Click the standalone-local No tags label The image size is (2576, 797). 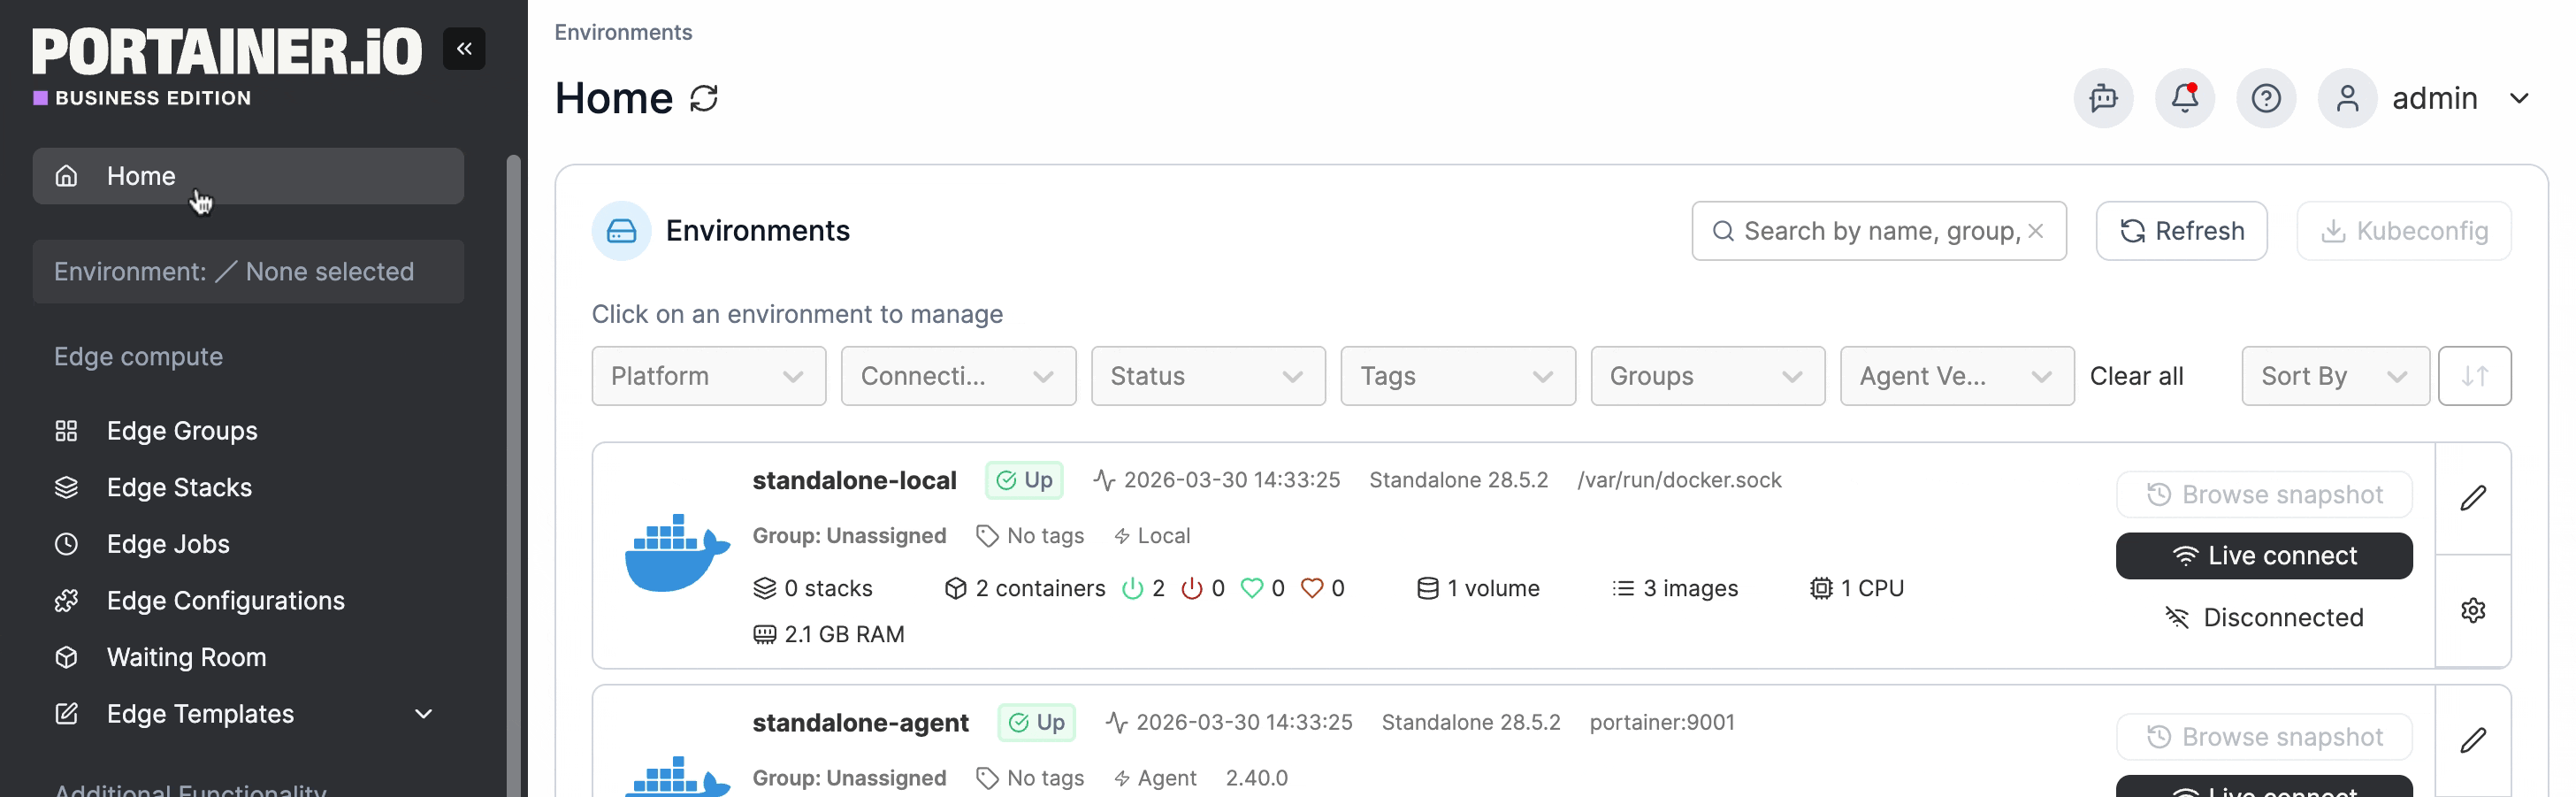coord(1030,536)
